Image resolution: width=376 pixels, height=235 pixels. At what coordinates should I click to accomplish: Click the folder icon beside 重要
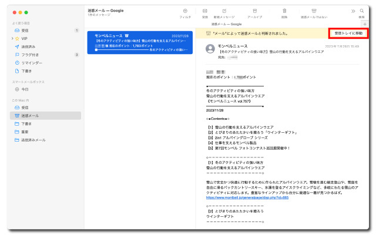click(17, 132)
